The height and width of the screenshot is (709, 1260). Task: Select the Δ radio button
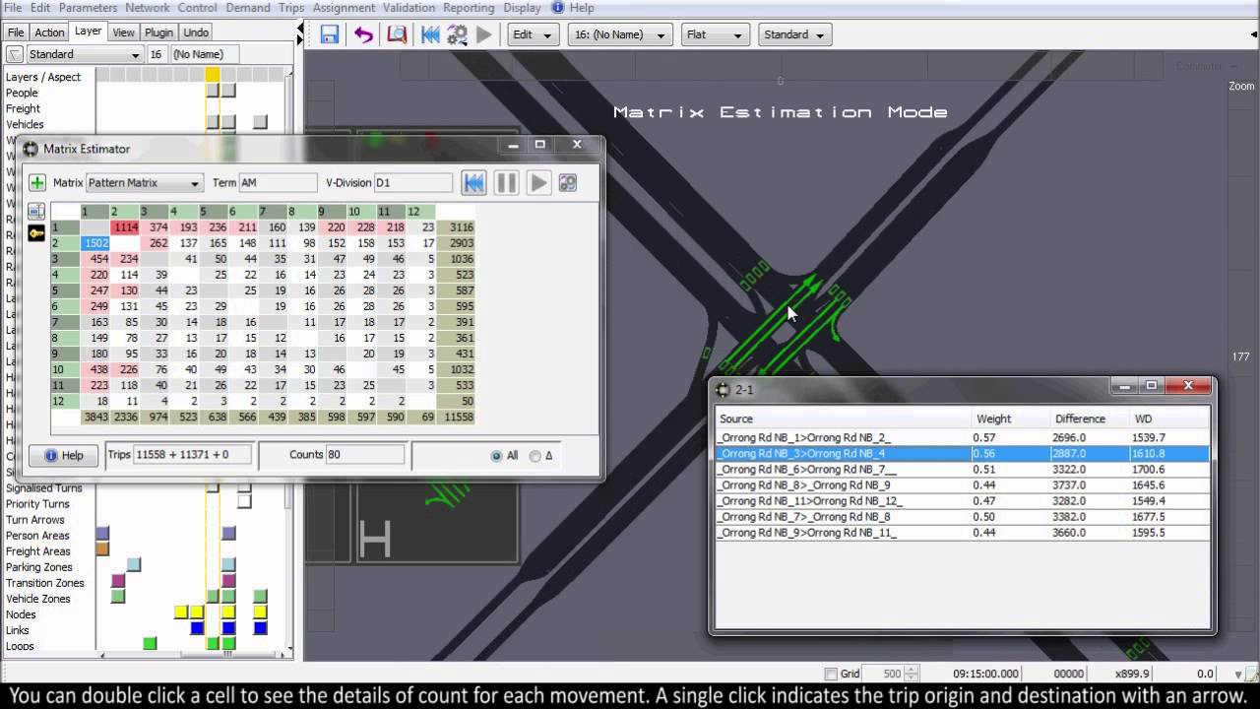(x=535, y=456)
